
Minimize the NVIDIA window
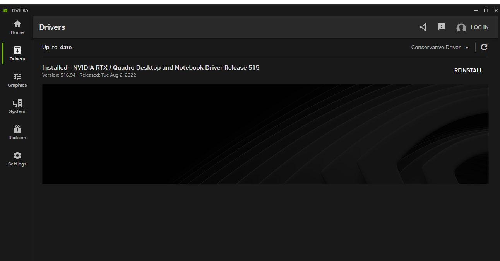[476, 10]
